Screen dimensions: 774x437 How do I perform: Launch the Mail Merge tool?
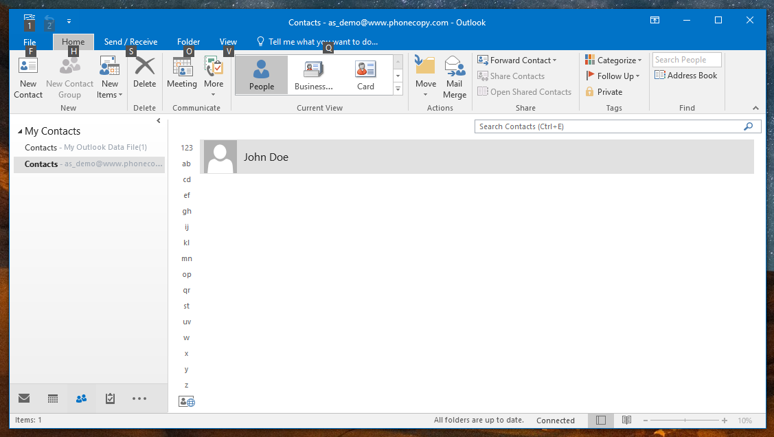tap(454, 76)
